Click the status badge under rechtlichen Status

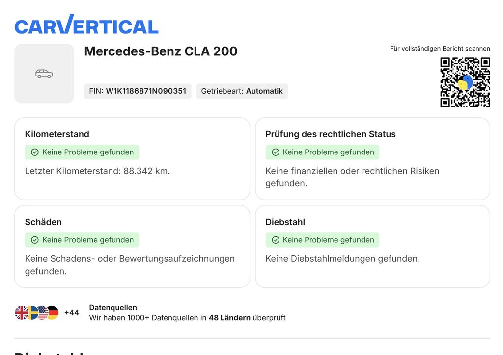coord(322,152)
